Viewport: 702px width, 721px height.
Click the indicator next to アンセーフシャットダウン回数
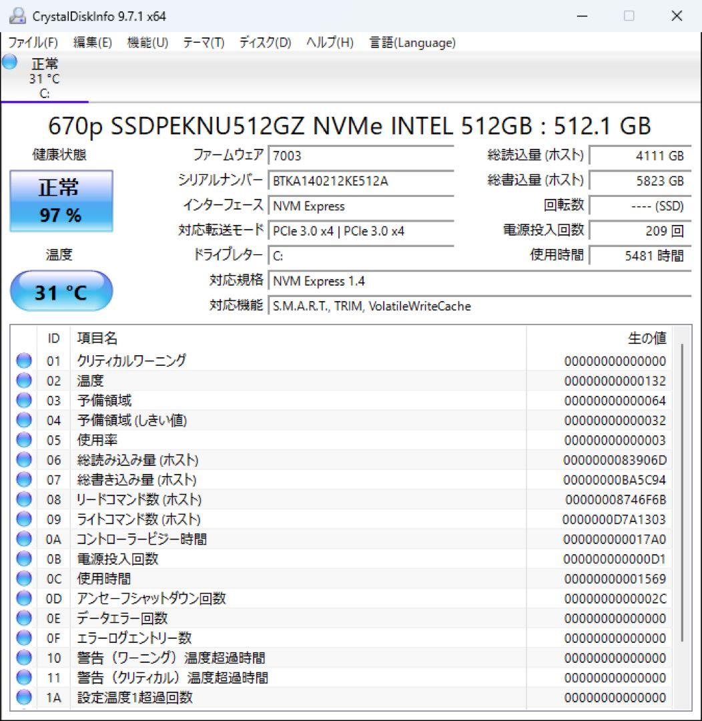pyautogui.click(x=23, y=598)
